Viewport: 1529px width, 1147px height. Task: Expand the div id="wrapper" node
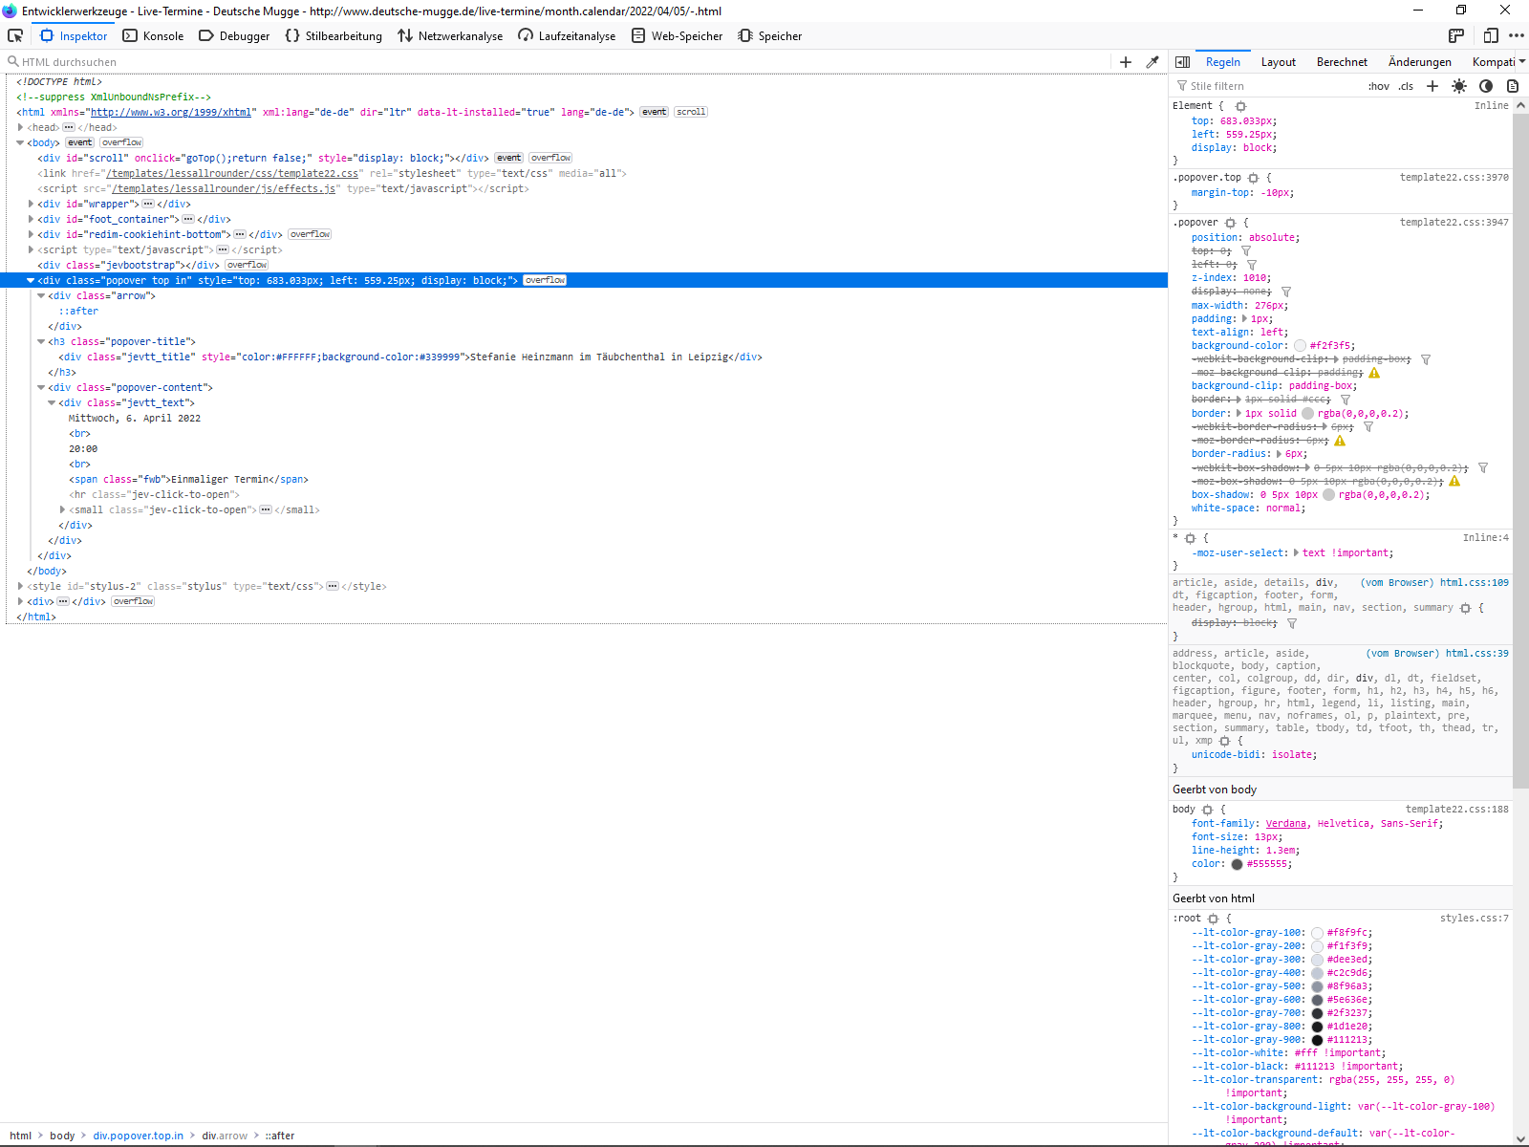point(32,204)
